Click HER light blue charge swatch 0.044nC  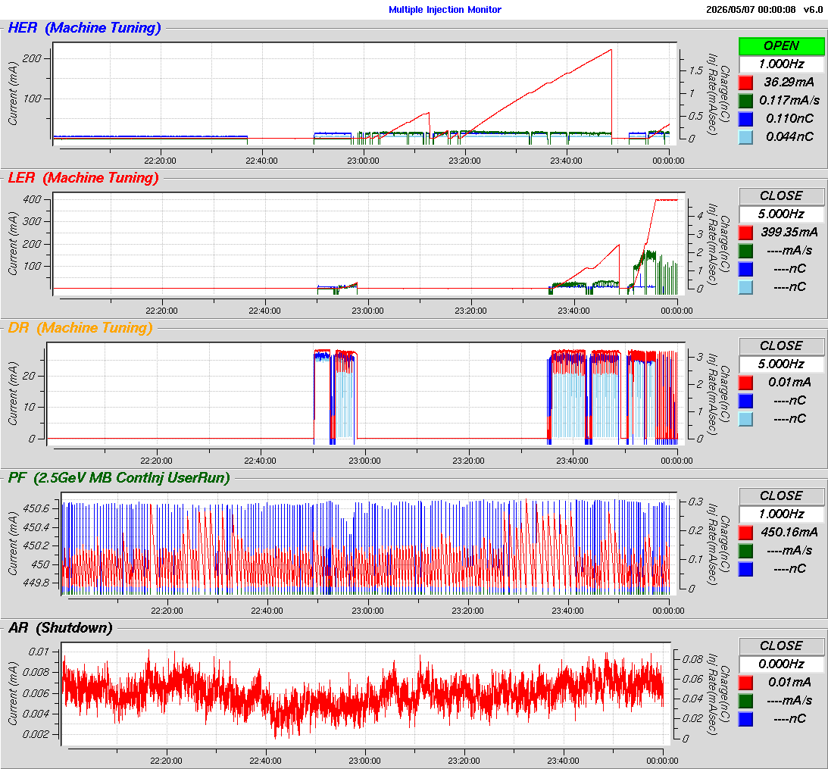click(x=745, y=137)
